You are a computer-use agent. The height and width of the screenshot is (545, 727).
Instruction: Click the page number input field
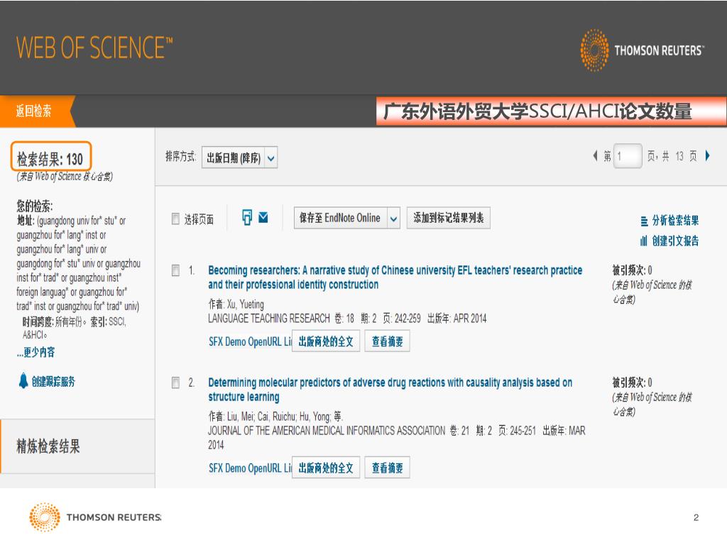[628, 155]
